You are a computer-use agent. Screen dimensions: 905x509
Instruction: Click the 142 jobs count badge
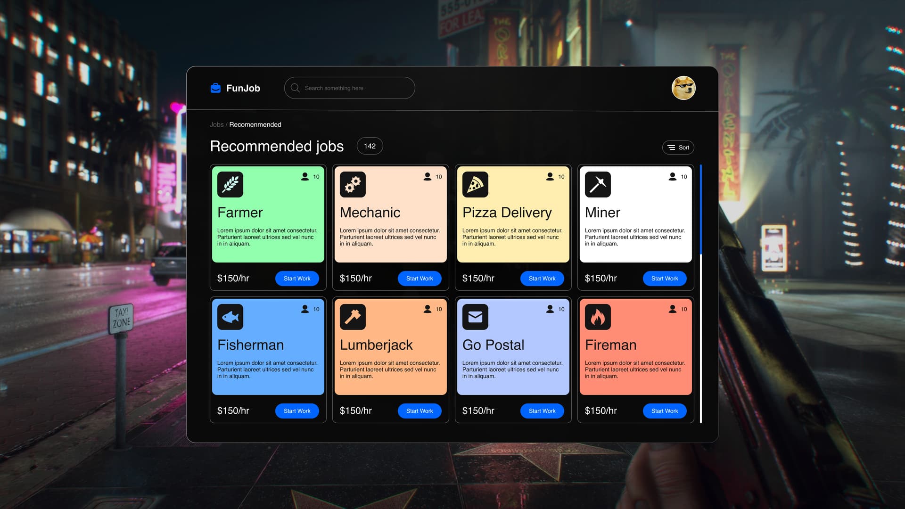[370, 146]
